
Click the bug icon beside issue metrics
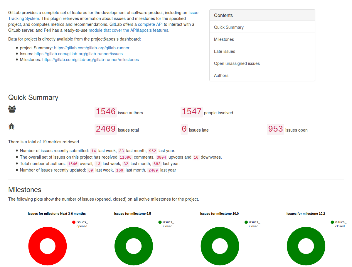(11, 126)
